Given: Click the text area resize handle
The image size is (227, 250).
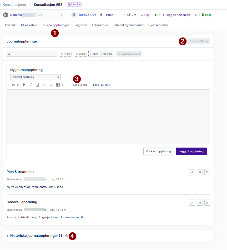Looking at the screenshot, I should click(209, 143).
